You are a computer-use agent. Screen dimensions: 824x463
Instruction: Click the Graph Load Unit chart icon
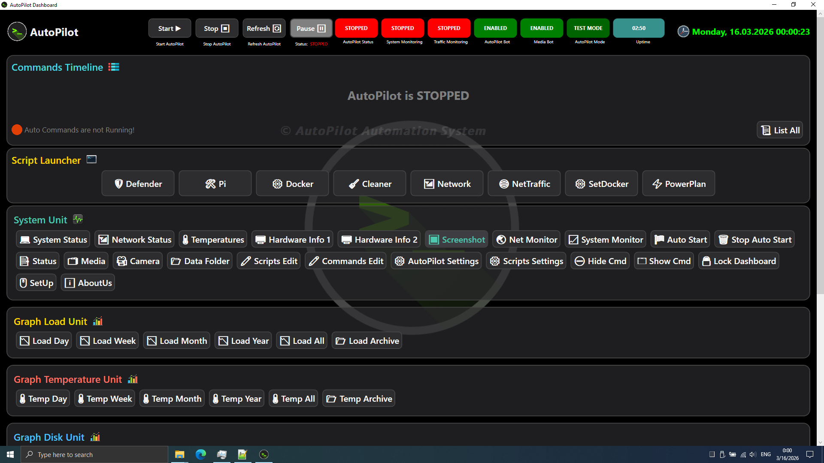tap(98, 321)
